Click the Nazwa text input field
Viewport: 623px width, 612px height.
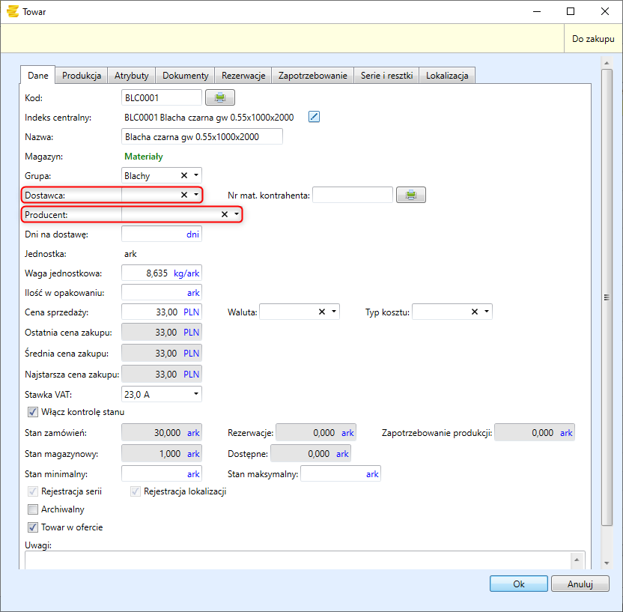click(201, 136)
